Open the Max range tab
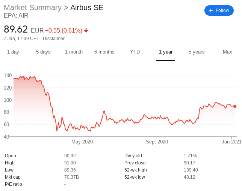 227,52
